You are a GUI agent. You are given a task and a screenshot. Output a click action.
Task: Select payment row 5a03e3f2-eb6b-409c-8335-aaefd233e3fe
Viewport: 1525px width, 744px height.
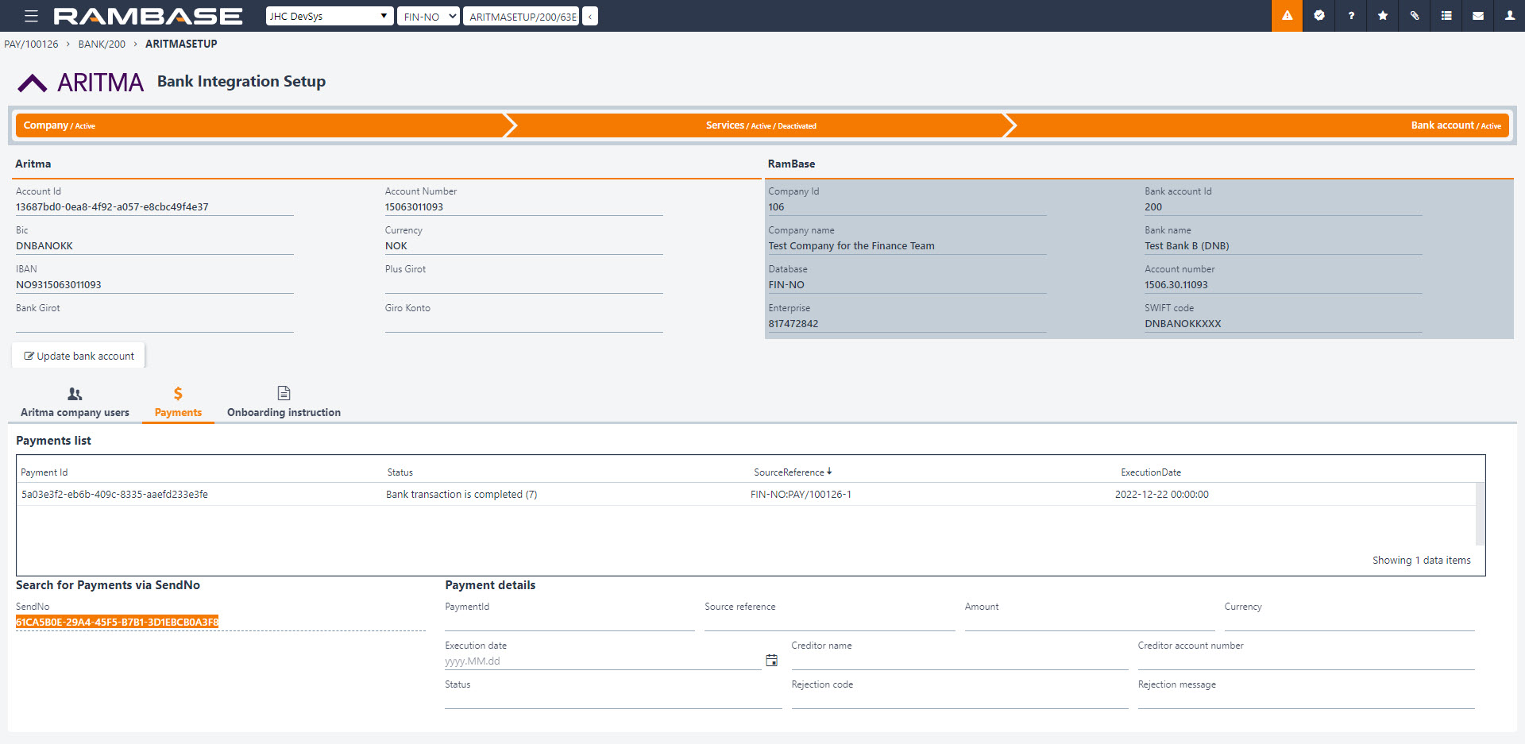pyautogui.click(x=747, y=494)
